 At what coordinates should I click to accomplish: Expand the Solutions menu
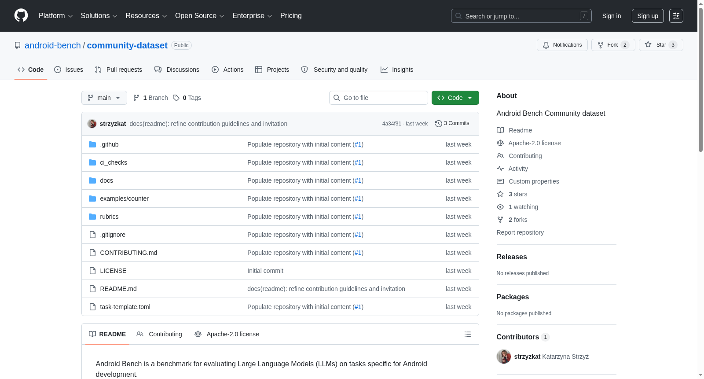tap(99, 16)
